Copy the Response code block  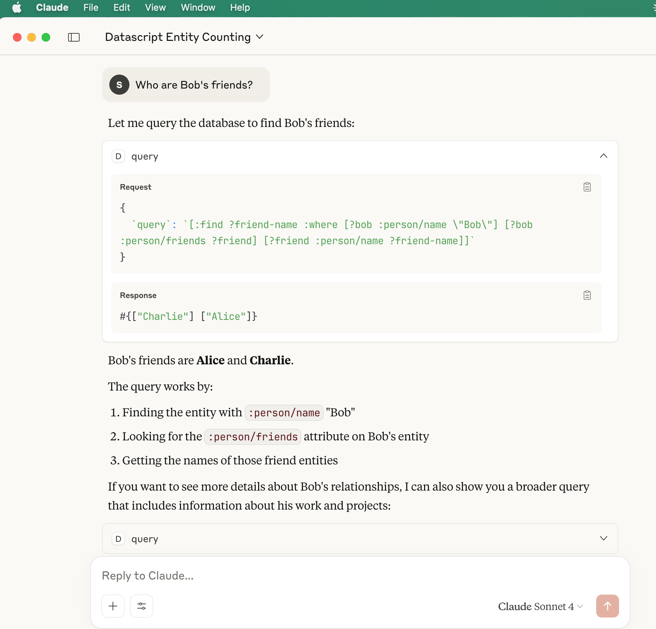click(x=587, y=295)
